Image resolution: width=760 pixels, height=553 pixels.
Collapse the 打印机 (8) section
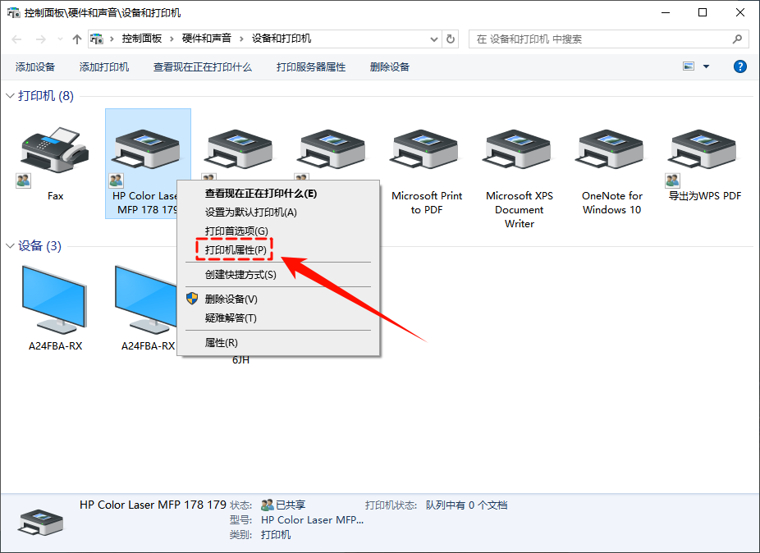(x=11, y=95)
